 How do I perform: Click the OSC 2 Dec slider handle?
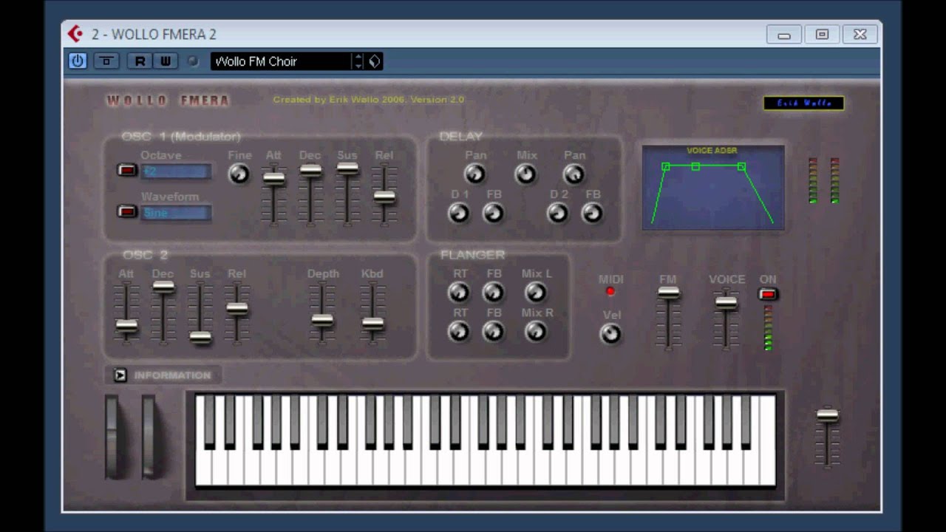pyautogui.click(x=163, y=287)
